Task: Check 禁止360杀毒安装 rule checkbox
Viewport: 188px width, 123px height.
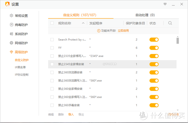Action: (52, 105)
